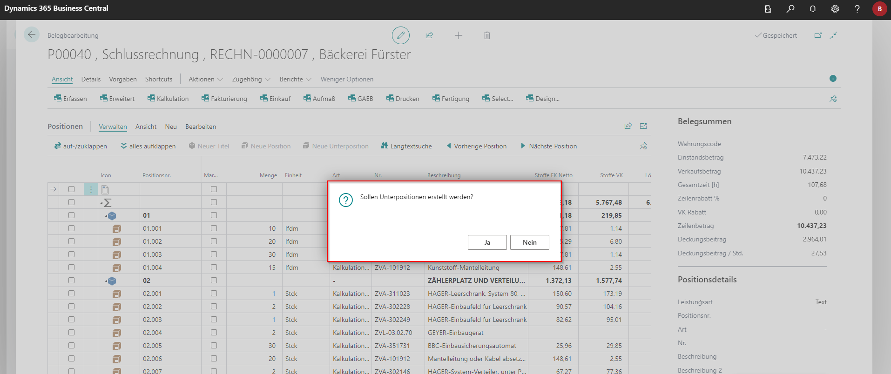Open the Aktionen dropdown menu

click(x=205, y=79)
